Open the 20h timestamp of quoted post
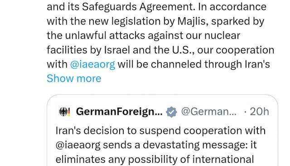This screenshot has width=290, height=166. pyautogui.click(x=259, y=112)
